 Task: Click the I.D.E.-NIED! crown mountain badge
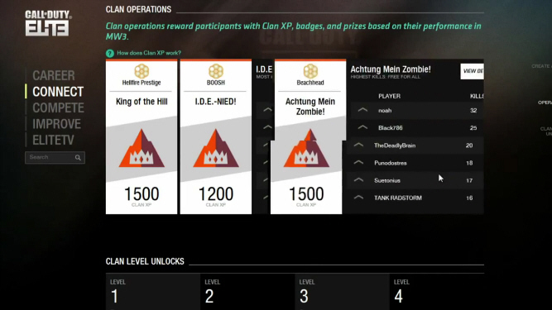216,148
